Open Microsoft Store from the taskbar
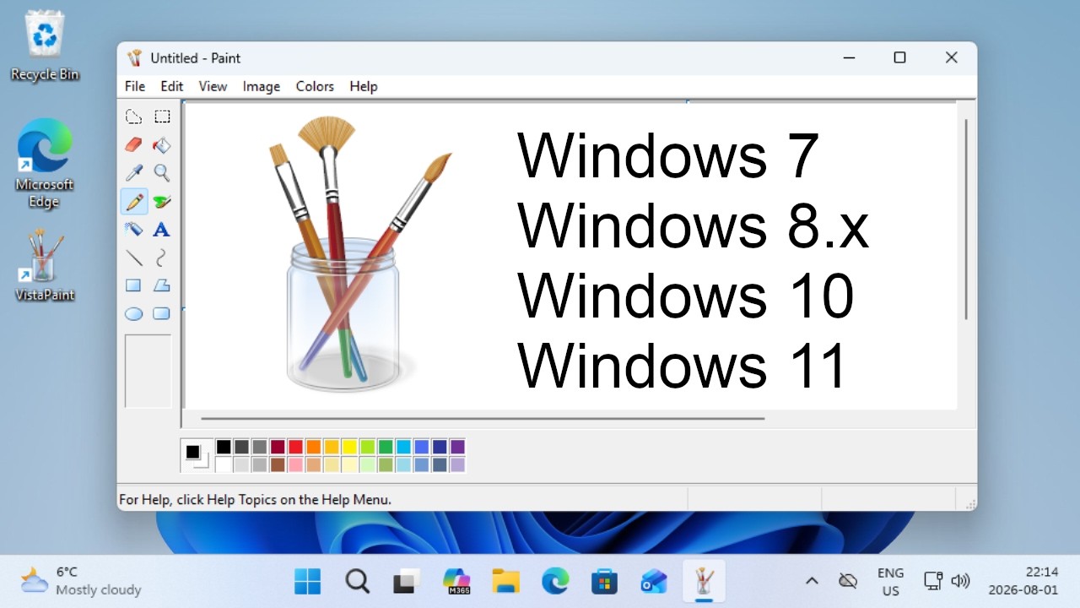The width and height of the screenshot is (1080, 608). click(604, 581)
